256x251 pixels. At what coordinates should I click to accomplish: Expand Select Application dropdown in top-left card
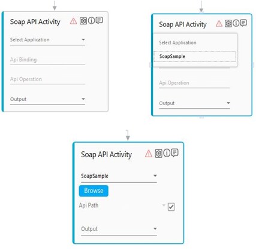click(x=47, y=40)
